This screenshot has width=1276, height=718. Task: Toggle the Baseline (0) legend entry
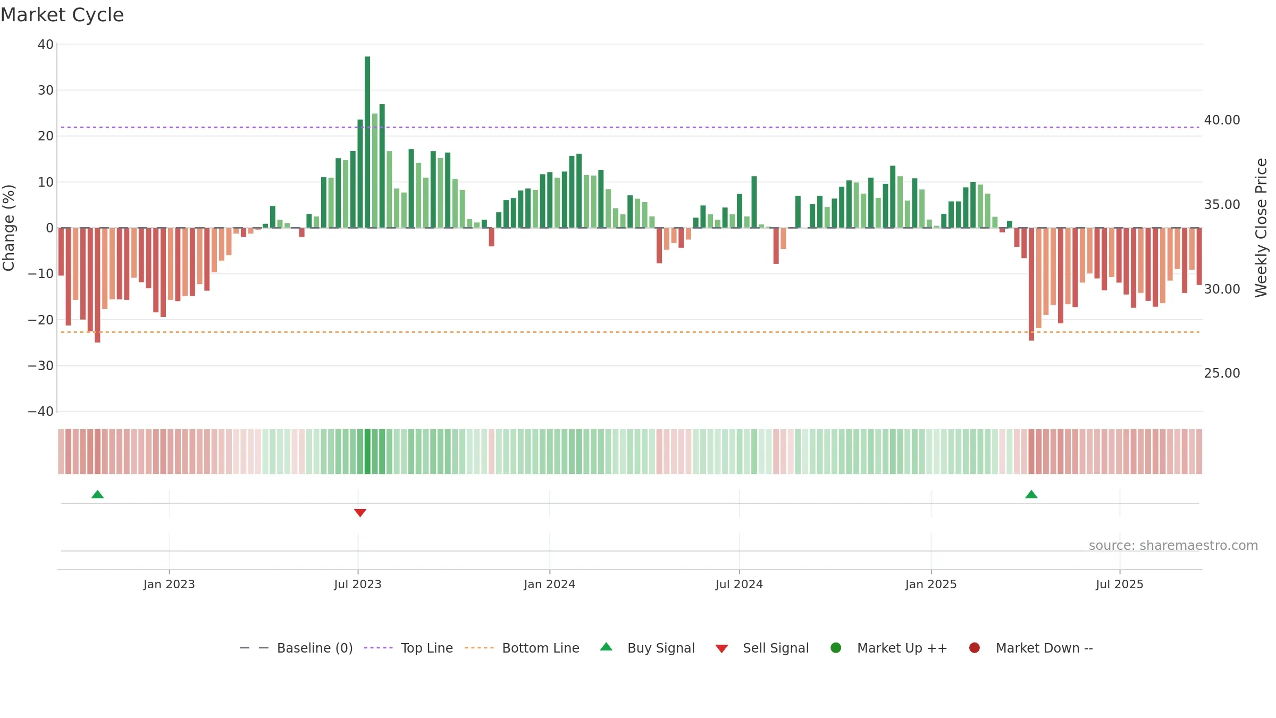(296, 648)
